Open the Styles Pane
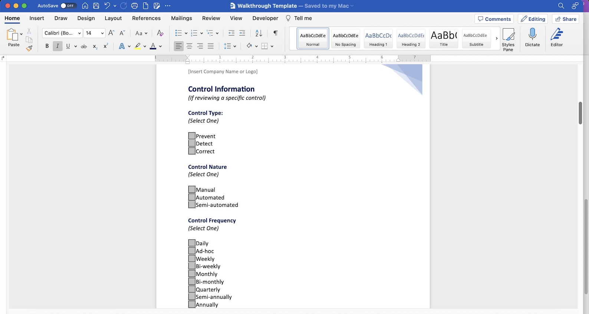589x314 pixels. pyautogui.click(x=508, y=39)
